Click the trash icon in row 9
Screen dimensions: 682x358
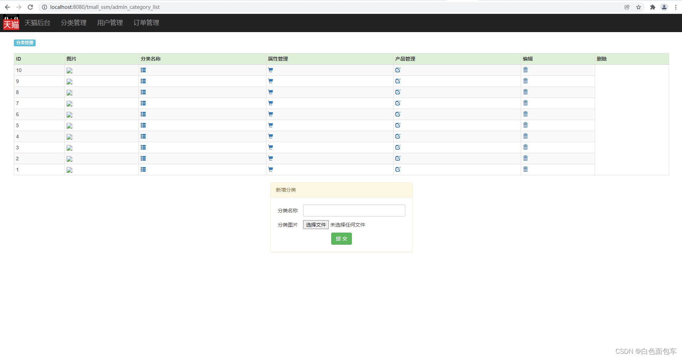(525, 81)
